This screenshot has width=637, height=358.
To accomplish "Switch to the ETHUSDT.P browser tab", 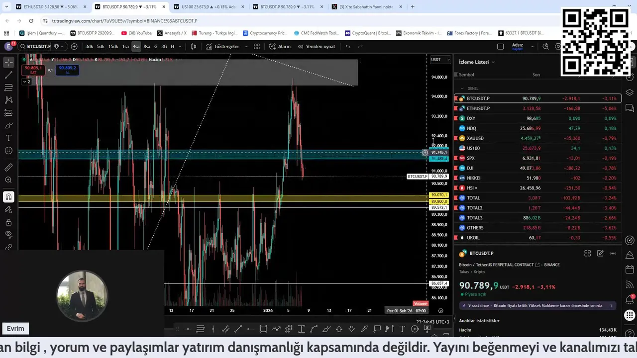I will tap(51, 7).
